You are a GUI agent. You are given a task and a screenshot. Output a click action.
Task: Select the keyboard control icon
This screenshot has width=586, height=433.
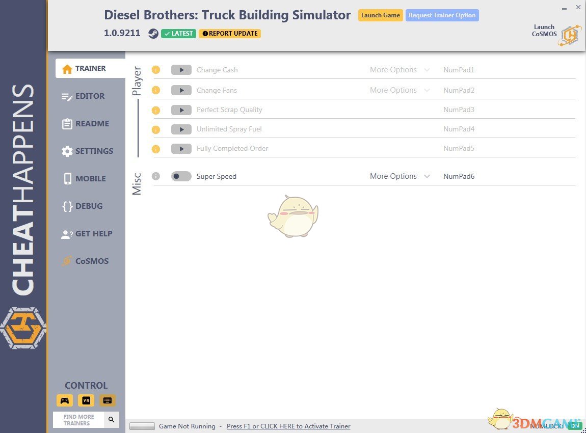tap(108, 400)
